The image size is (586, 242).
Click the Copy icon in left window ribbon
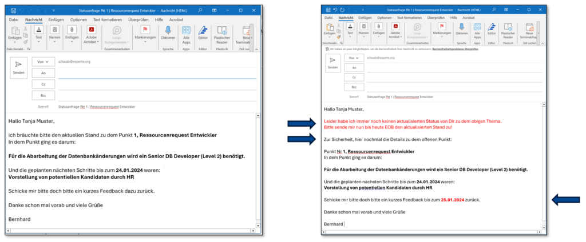tap(25, 35)
